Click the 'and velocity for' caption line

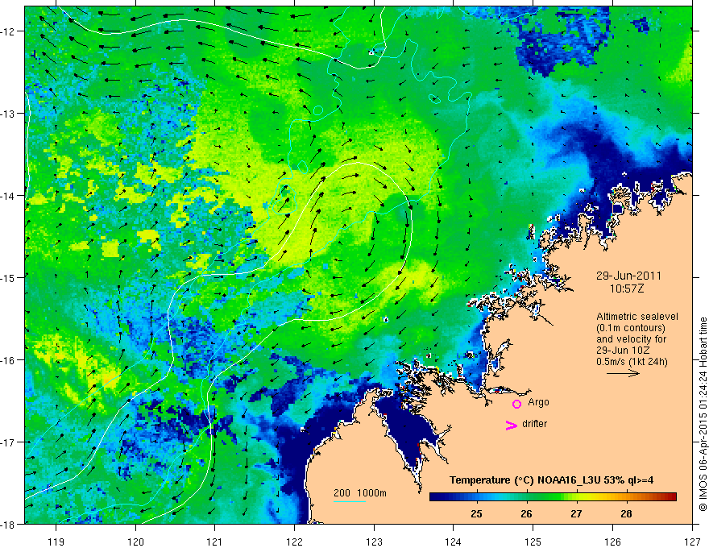(x=631, y=339)
